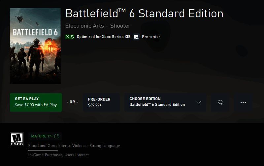The width and height of the screenshot is (264, 166).
Task: Click the PRE-ORDER $69.99+ button
Action: coord(101,102)
